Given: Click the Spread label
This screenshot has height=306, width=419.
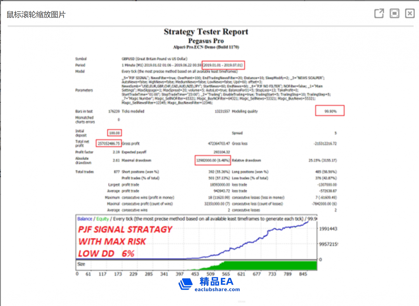Looking at the screenshot, I should point(237,133).
